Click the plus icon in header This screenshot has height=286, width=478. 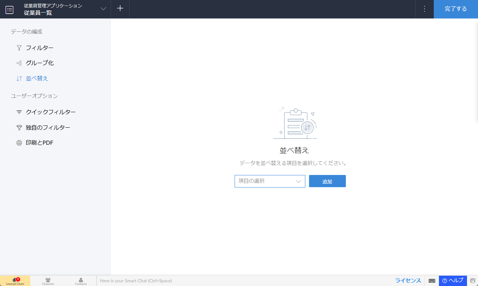click(x=120, y=9)
